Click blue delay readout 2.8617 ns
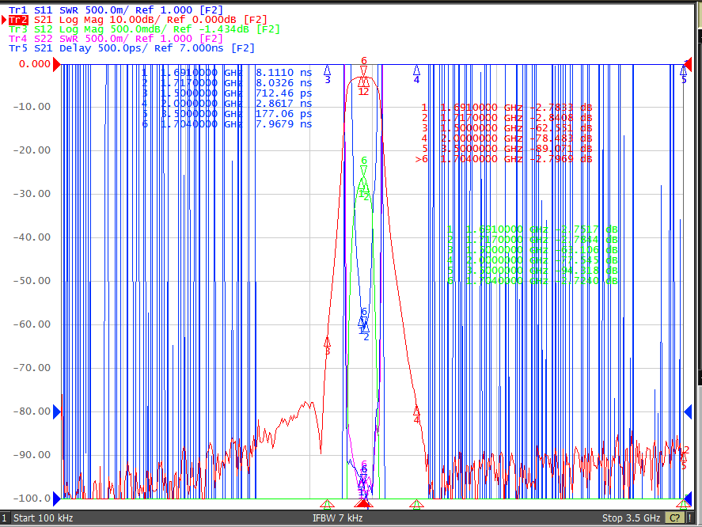The image size is (702, 527). (x=284, y=104)
